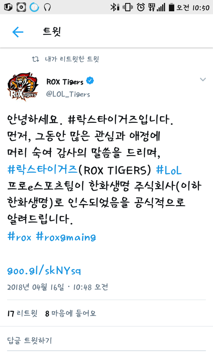This screenshot has width=213, height=354.
Task: Tap the retweet icon above the tweet
Action: pyautogui.click(x=35, y=59)
